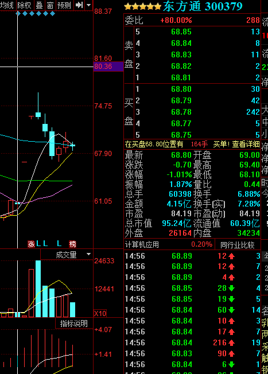
Task: Click the up arrow beside trade volume 17
Action: 231,332
